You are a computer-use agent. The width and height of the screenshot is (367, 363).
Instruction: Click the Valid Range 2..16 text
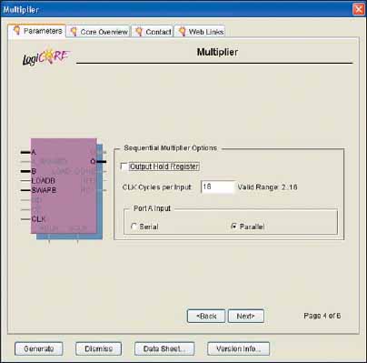(267, 187)
